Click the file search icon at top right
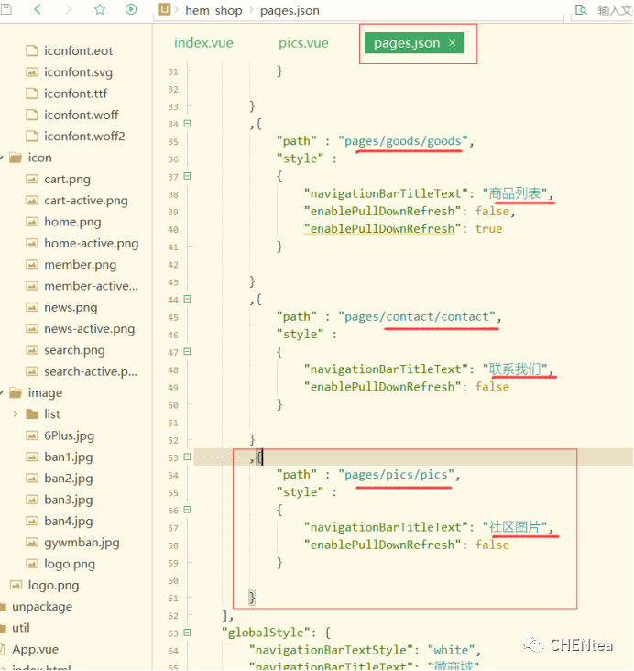634x671 pixels. (580, 10)
